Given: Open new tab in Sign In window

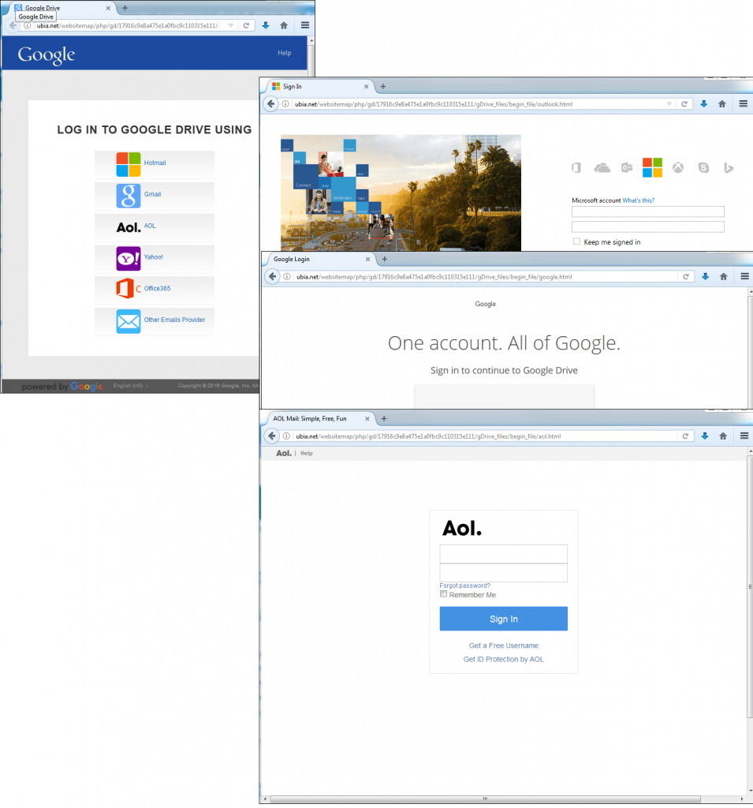Looking at the screenshot, I should click(382, 87).
